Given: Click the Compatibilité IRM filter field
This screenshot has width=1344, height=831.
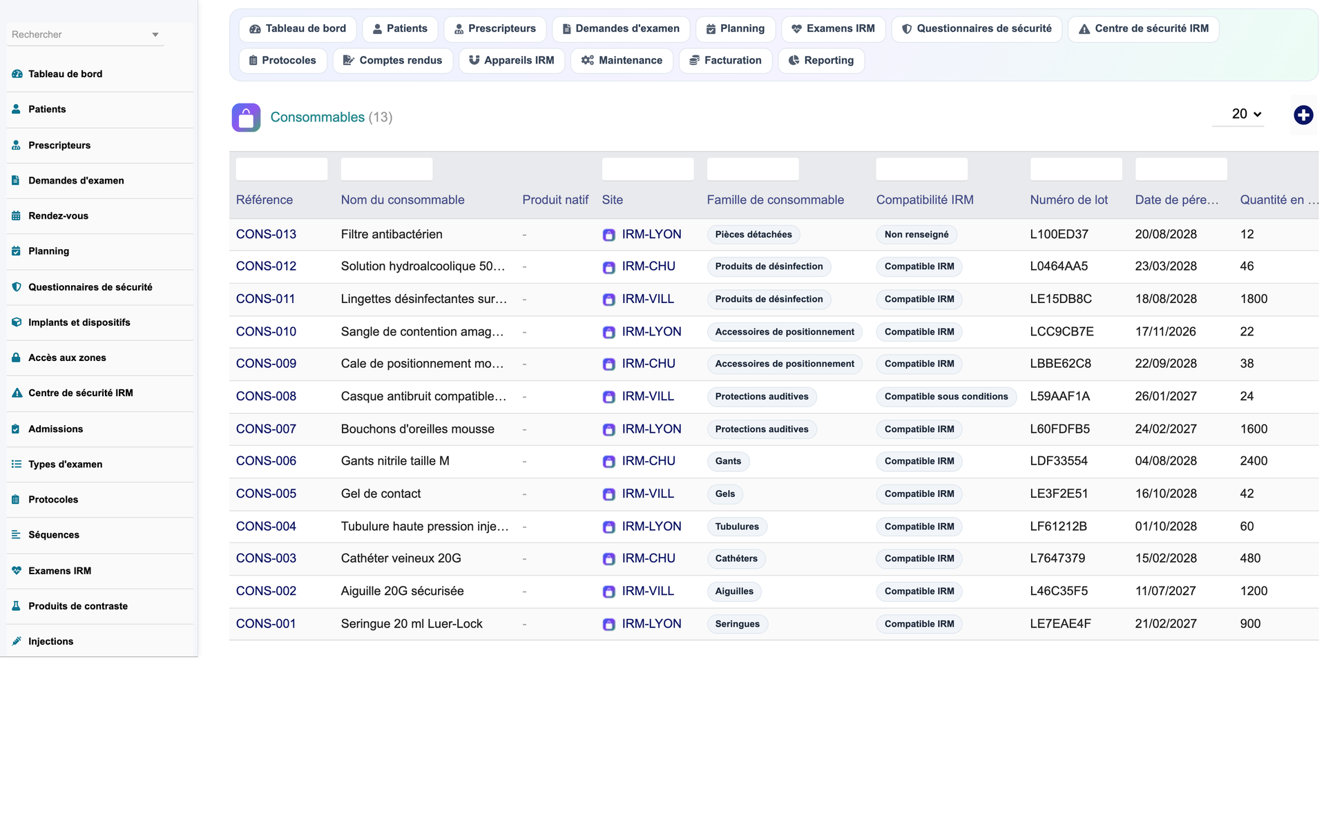Looking at the screenshot, I should 922,169.
